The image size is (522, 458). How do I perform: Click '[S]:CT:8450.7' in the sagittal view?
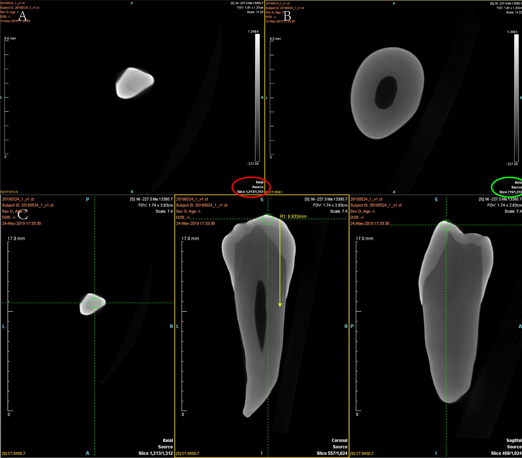pos(362,453)
